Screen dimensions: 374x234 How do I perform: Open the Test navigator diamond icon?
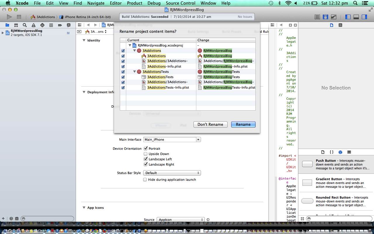(x=42, y=25)
